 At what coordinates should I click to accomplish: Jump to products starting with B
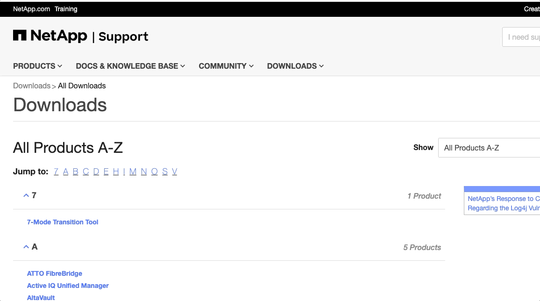pyautogui.click(x=76, y=171)
